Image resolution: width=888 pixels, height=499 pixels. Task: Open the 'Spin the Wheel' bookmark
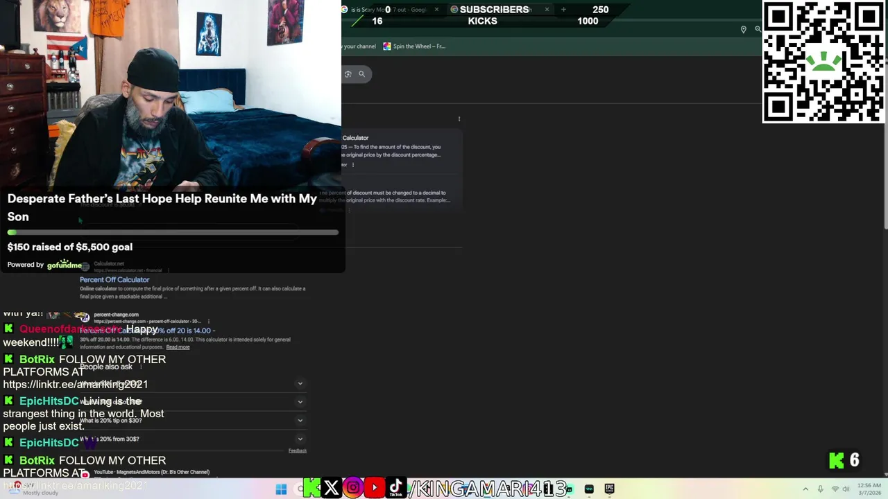414,46
